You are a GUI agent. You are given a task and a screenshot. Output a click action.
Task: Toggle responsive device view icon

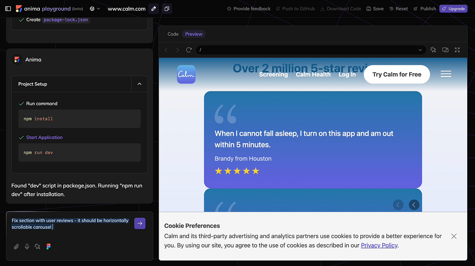(x=445, y=50)
